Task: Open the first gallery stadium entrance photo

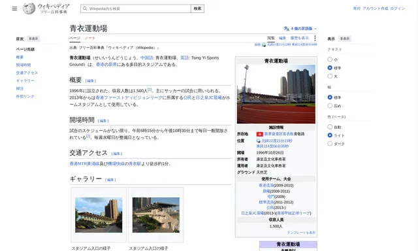Action: click(99, 215)
